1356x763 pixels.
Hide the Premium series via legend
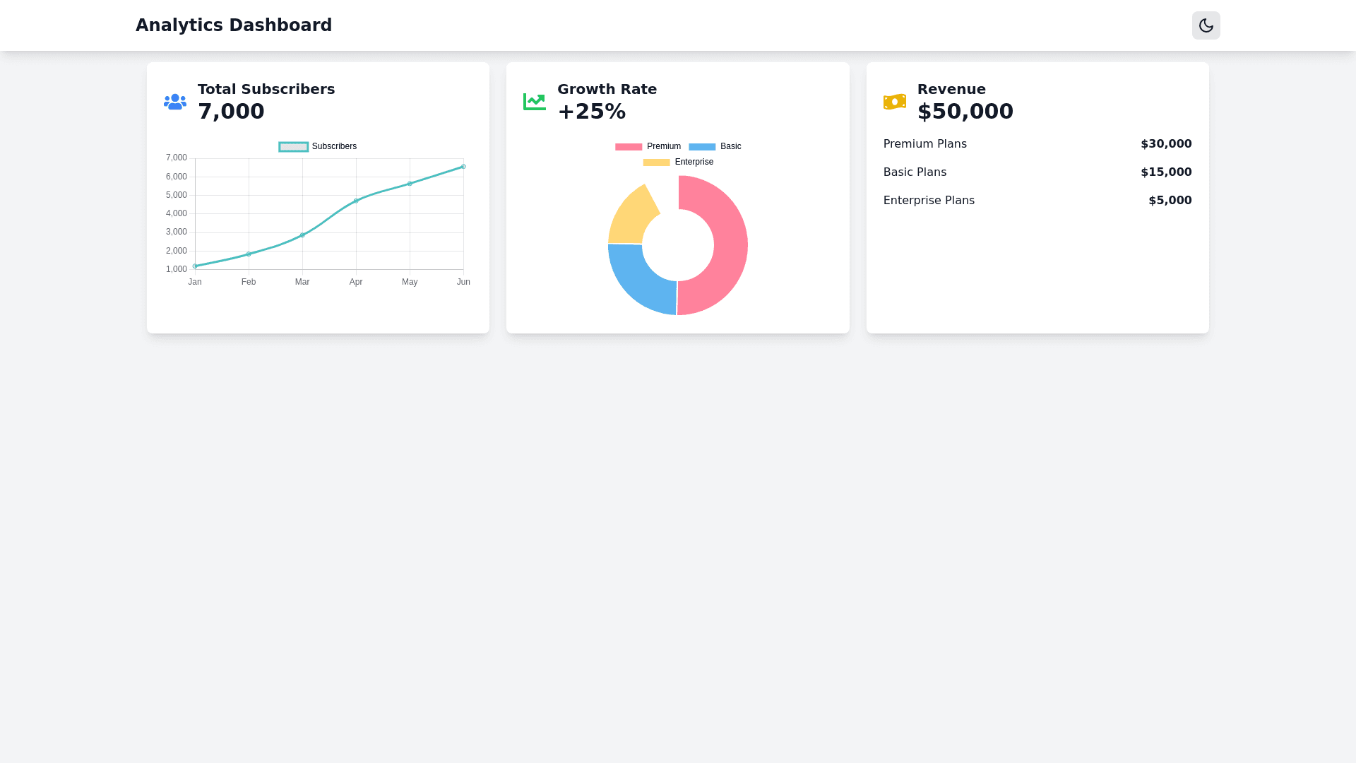[x=648, y=147]
